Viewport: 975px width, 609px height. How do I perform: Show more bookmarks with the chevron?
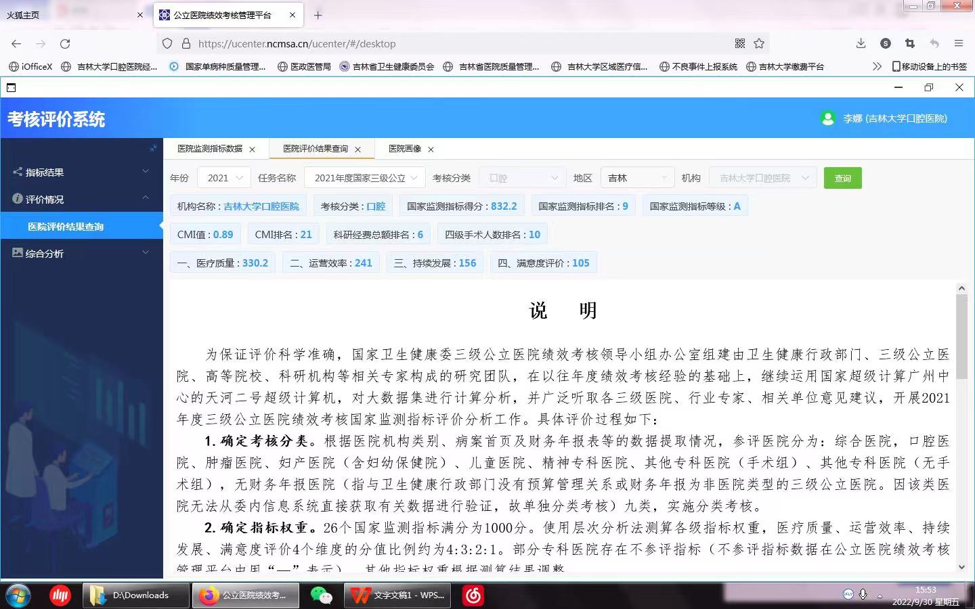877,66
